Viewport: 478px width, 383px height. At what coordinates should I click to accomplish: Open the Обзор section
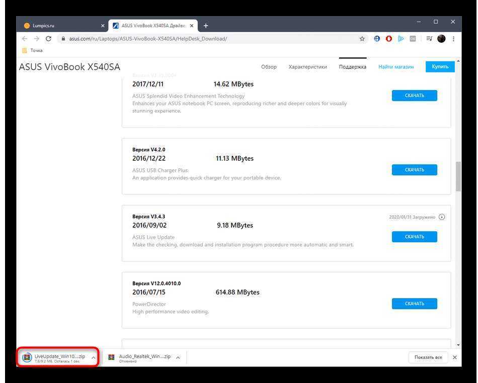269,67
